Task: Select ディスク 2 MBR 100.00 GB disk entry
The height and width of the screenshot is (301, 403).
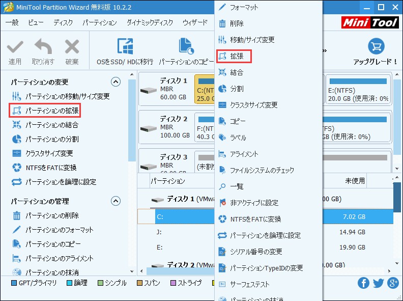Action: [x=166, y=127]
